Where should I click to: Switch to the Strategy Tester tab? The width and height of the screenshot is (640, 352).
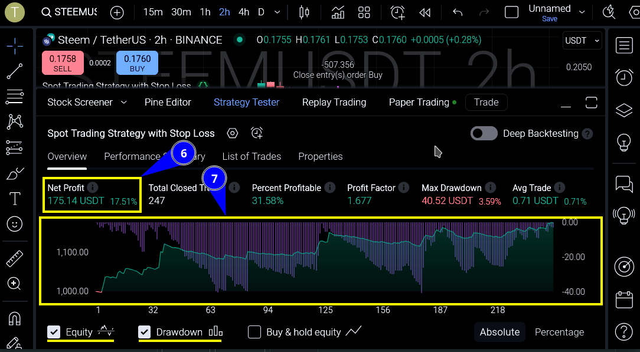click(x=247, y=102)
